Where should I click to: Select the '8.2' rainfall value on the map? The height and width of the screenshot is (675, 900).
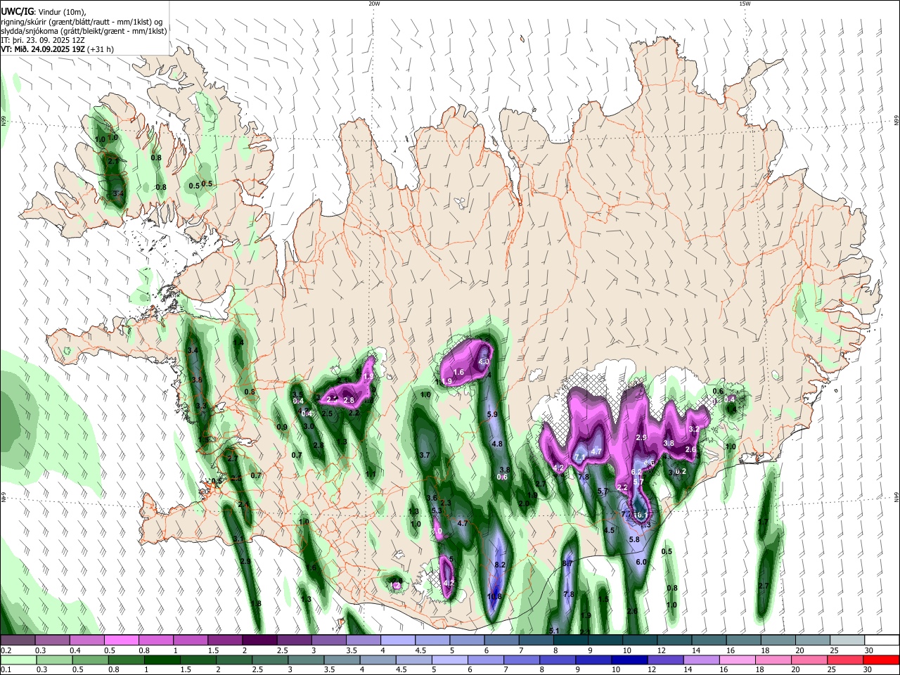501,565
